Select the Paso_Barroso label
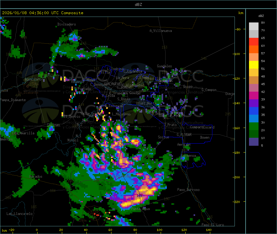The width and height of the screenshot is (277, 234). (x=188, y=190)
